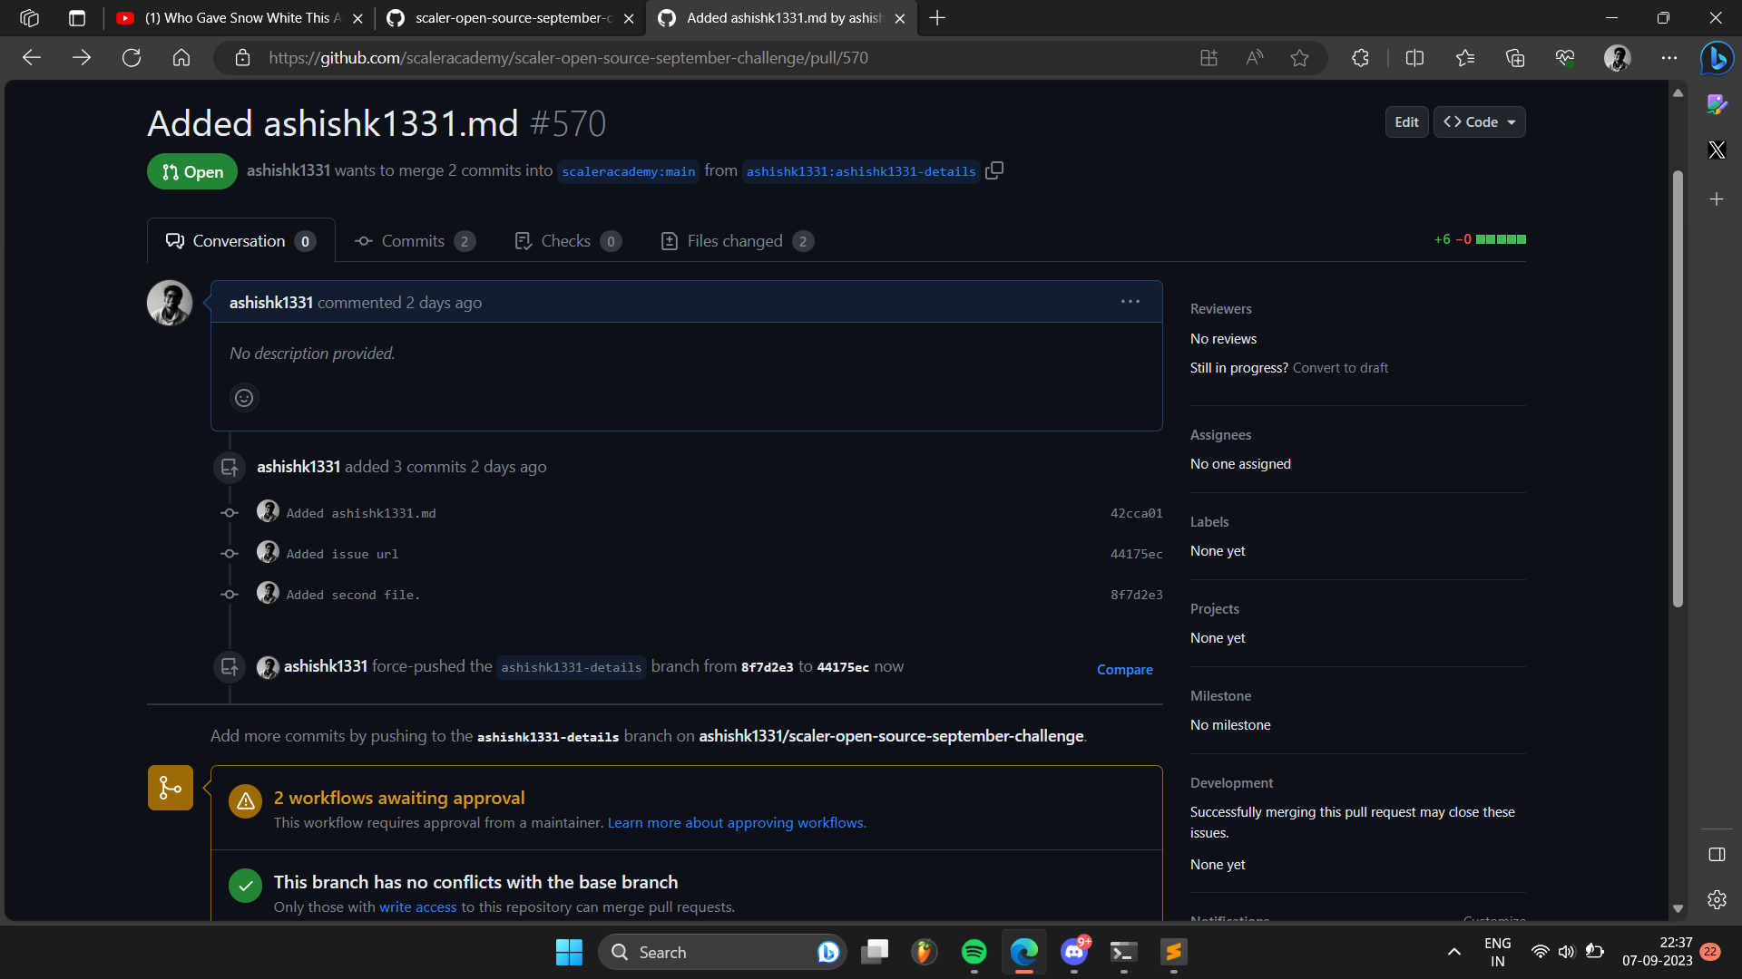This screenshot has height=979, width=1742.
Task: Switch to the Files changed tab
Action: (735, 240)
